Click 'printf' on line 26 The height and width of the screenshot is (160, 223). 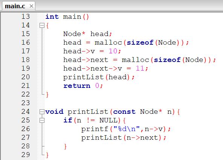[95, 129]
